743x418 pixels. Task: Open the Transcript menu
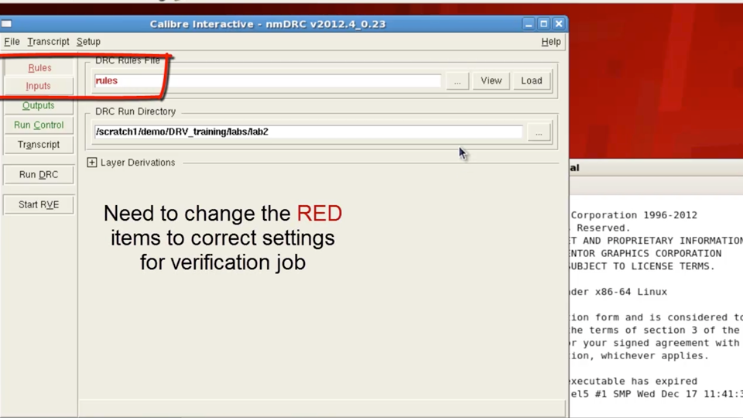click(x=48, y=42)
